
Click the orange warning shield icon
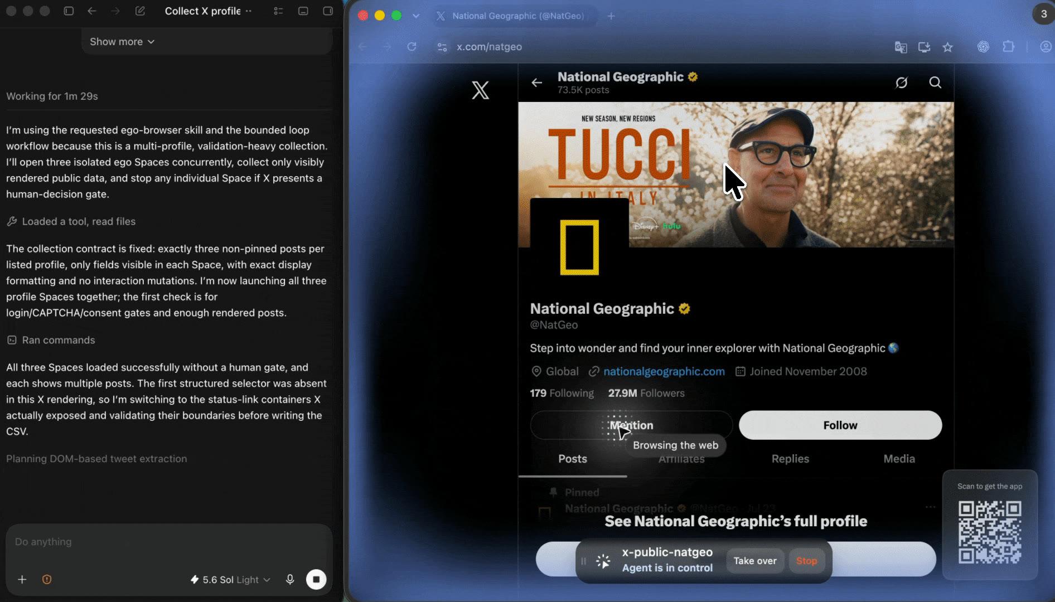pyautogui.click(x=47, y=580)
